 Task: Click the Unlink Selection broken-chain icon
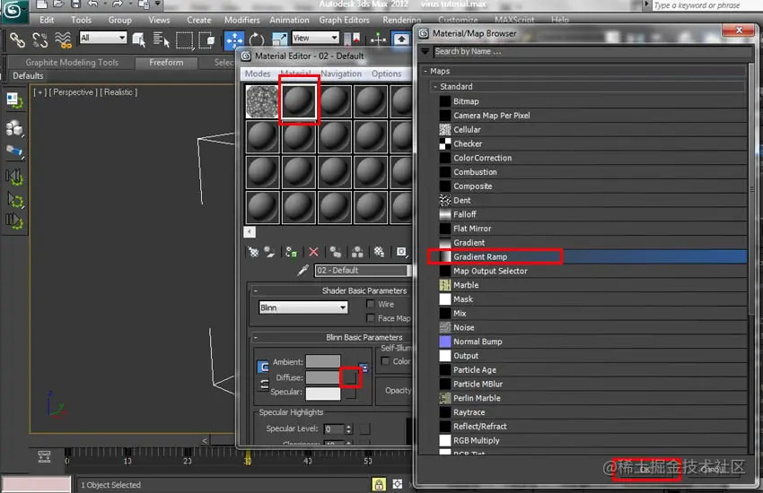point(39,39)
